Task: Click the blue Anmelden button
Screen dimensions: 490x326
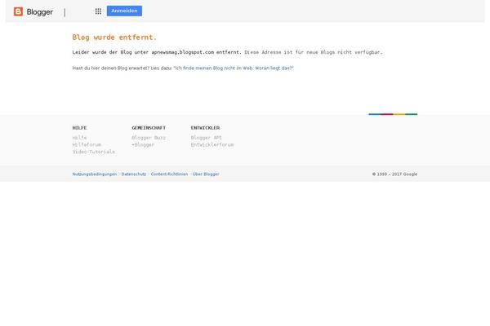Action: pyautogui.click(x=124, y=11)
